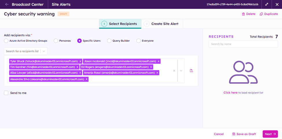
Task: Switch to the Create Site Alert step
Action: coord(165,24)
